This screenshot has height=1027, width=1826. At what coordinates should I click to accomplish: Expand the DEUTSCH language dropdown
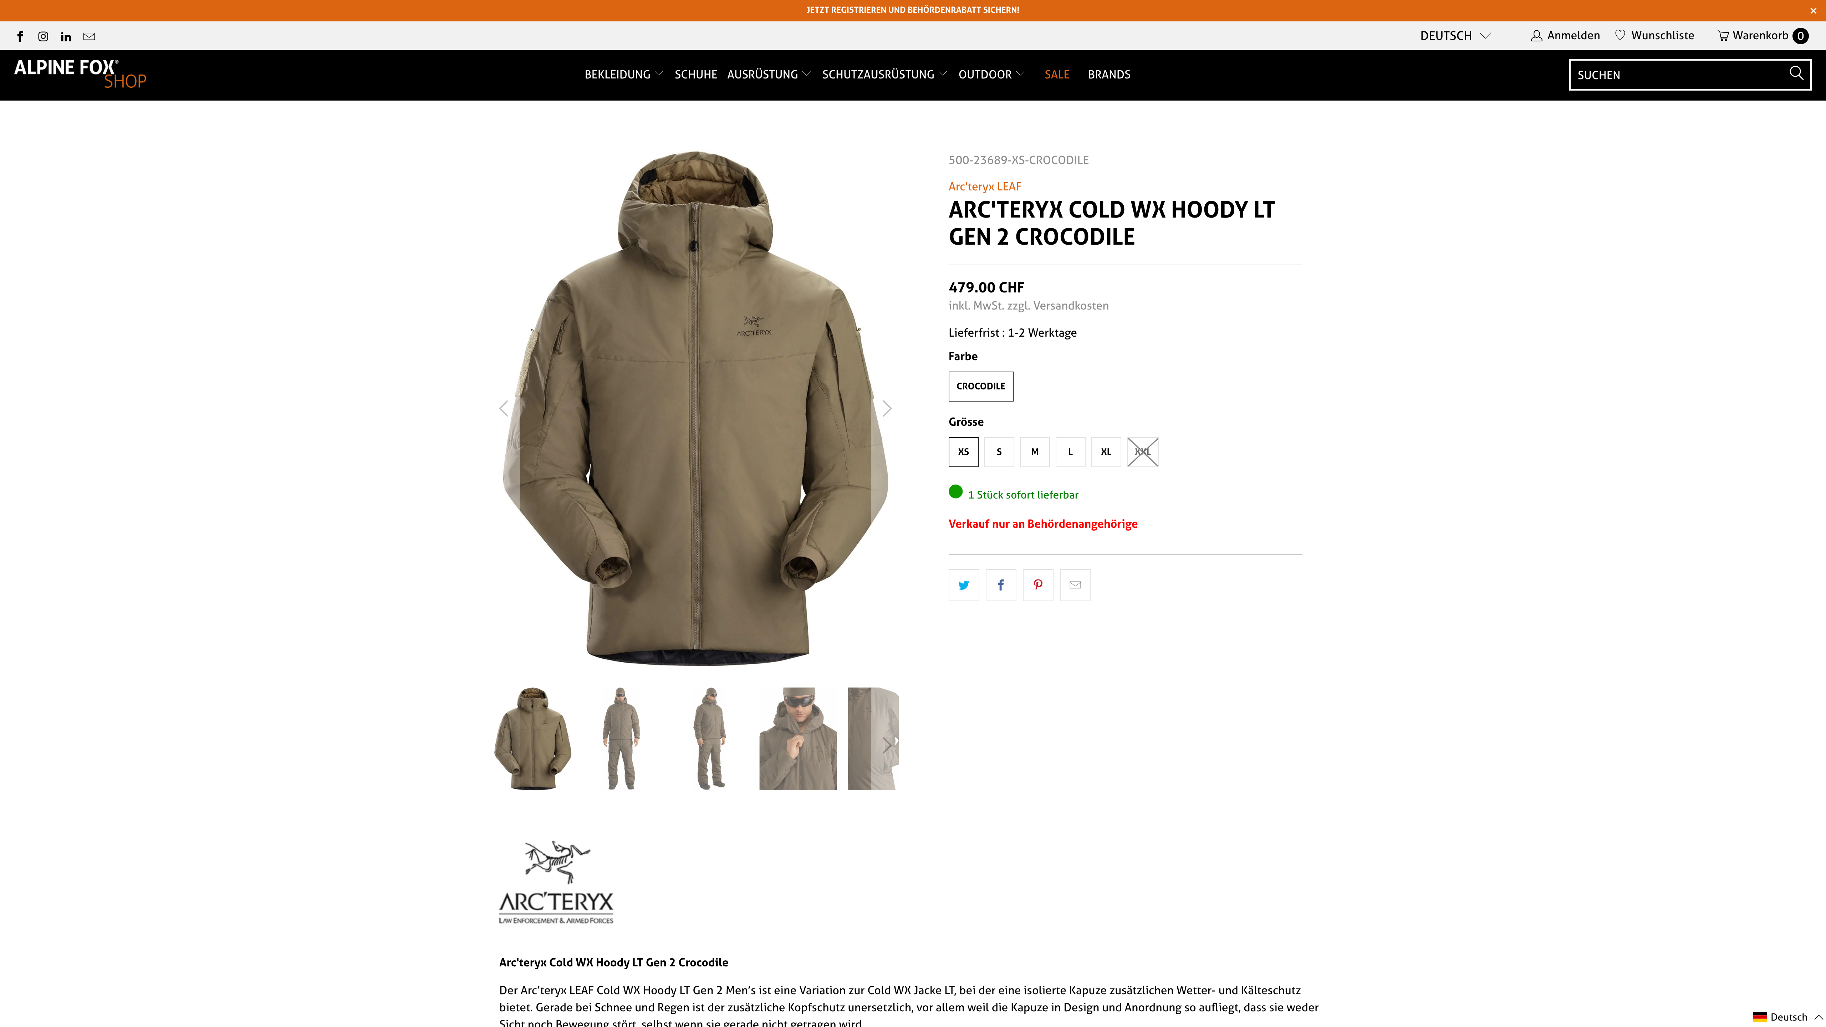(x=1455, y=35)
